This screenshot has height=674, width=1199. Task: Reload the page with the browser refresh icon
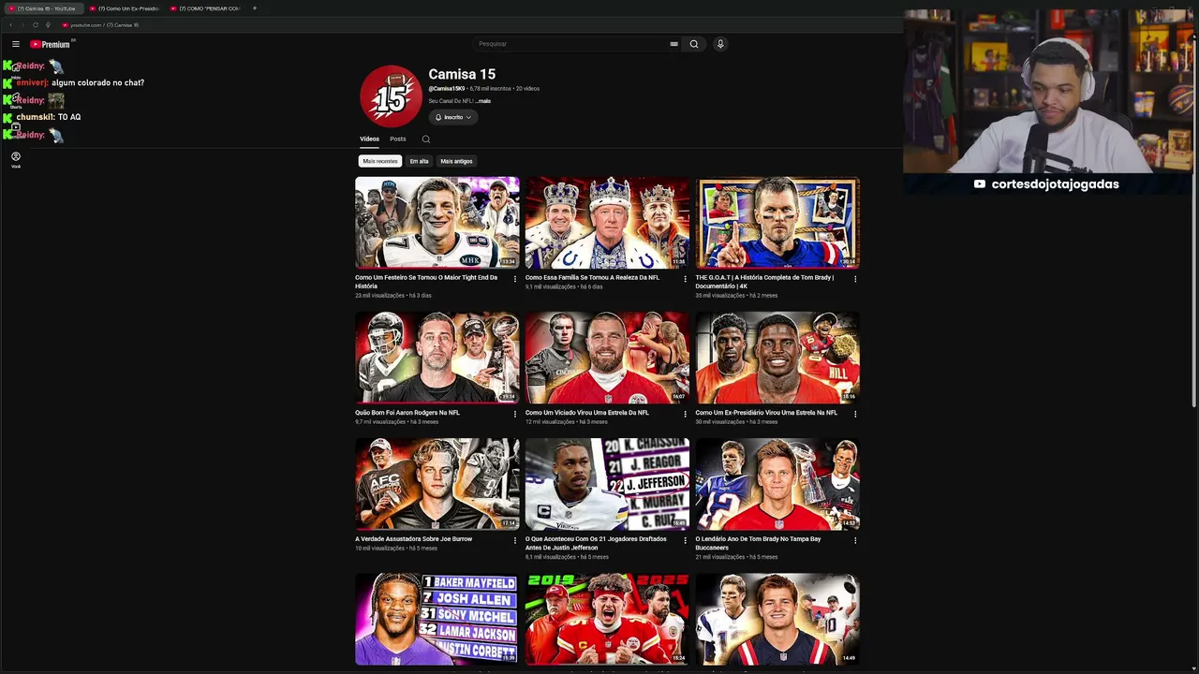coord(36,25)
